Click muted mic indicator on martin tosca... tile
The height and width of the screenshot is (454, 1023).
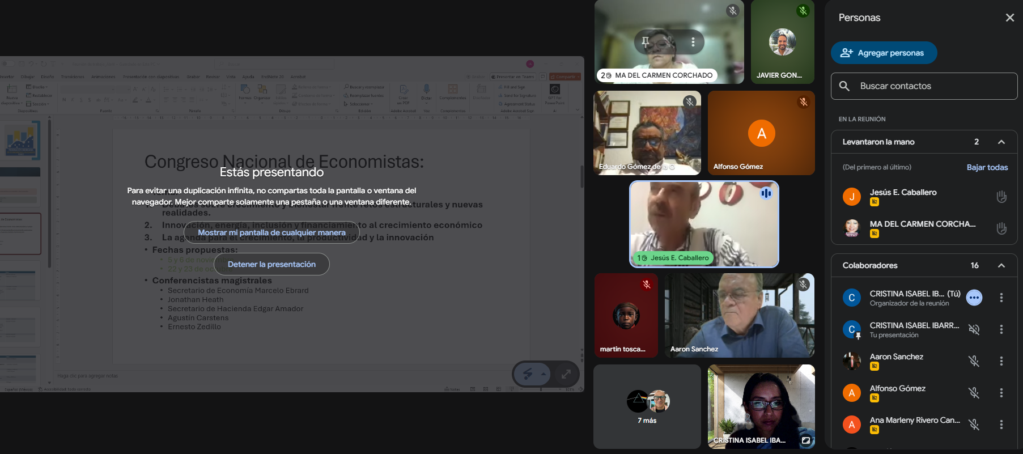[x=647, y=284]
